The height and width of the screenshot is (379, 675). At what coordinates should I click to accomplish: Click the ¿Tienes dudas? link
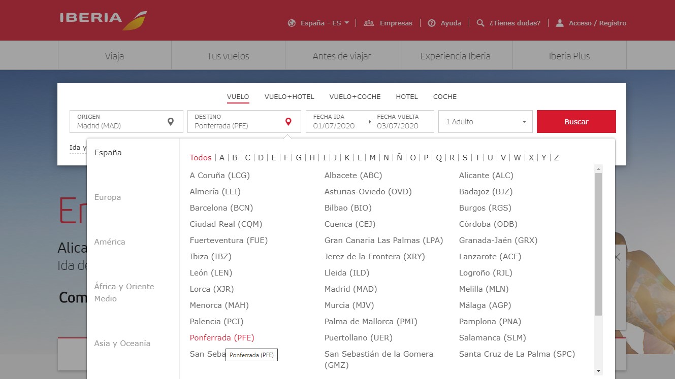pyautogui.click(x=515, y=23)
